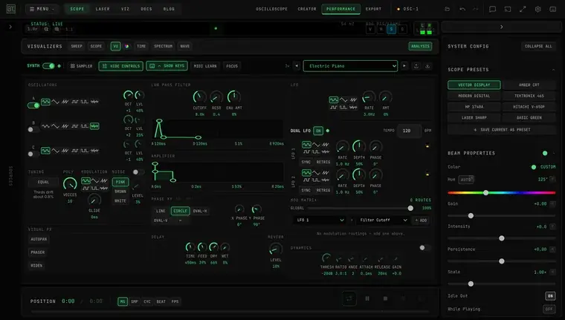Expand the left Sources sidebar chevron
Image resolution: width=565 pixels, height=320 pixels.
[x=10, y=27]
